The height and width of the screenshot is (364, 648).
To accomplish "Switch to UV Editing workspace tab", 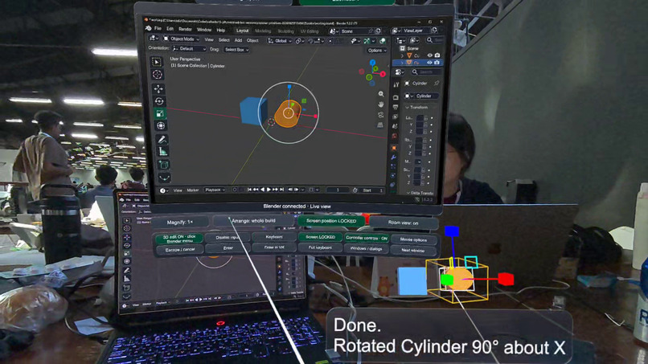I will pos(309,31).
